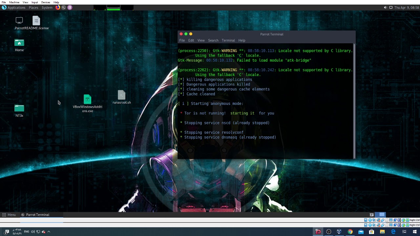
Task: Open File Explorer from the taskbar
Action: 382,232
